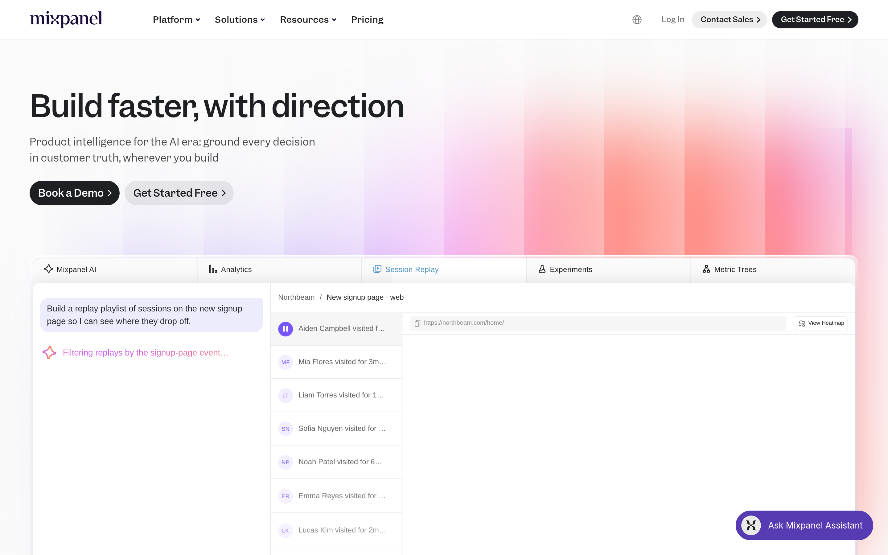Open the language globe icon
Image resolution: width=888 pixels, height=555 pixels.
(637, 19)
